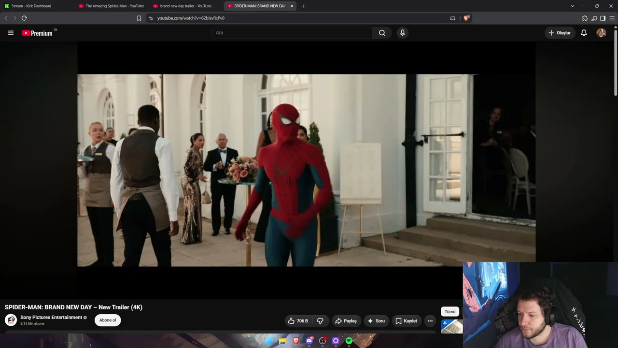Click the 8,15 Mn abone subscriber count
The width and height of the screenshot is (618, 348).
coord(32,324)
